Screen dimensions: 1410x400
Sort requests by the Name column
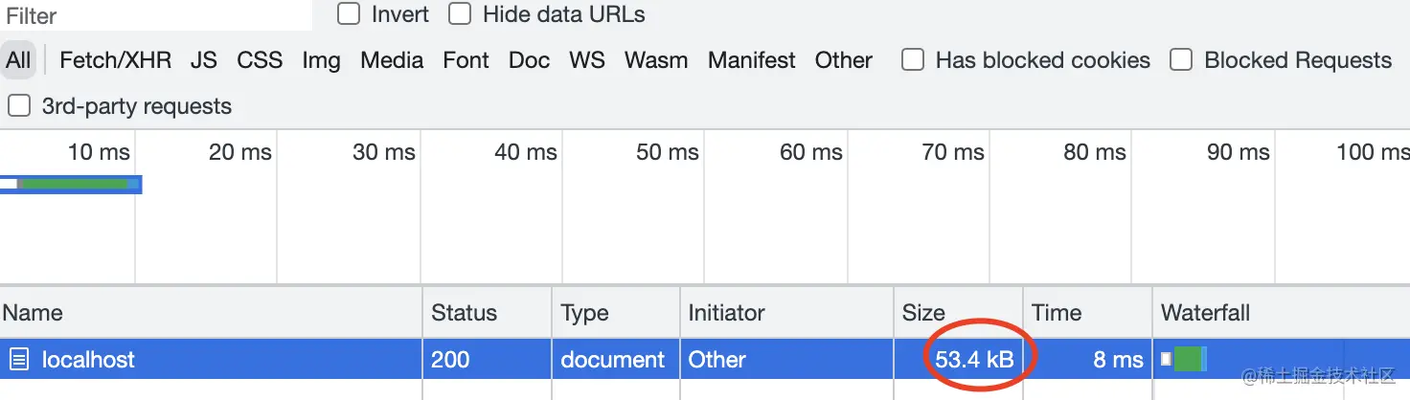33,313
